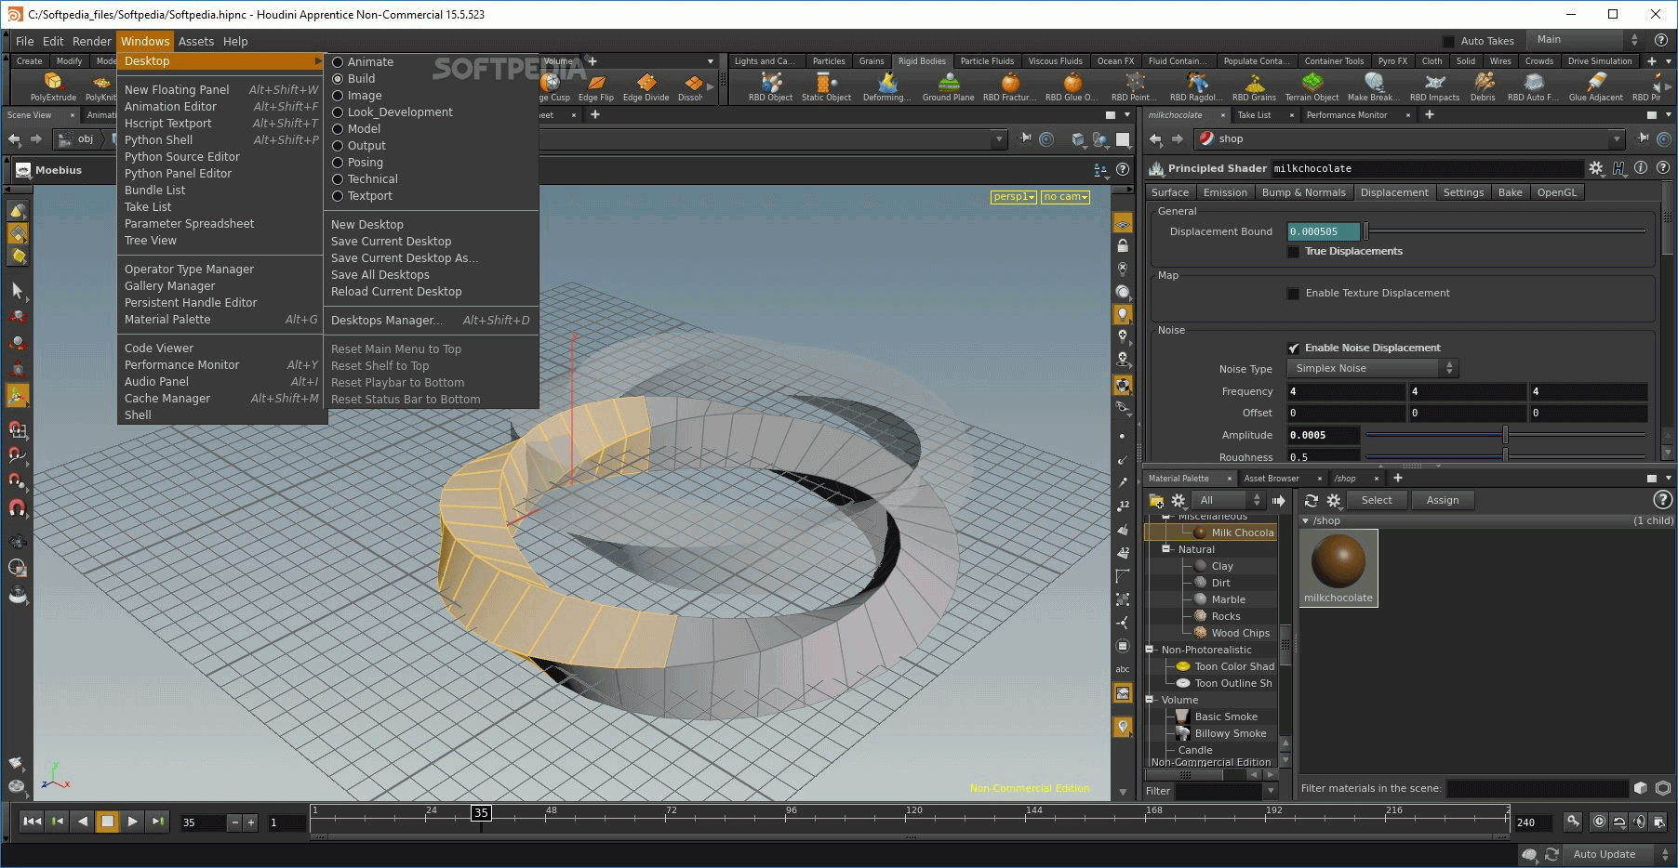Image resolution: width=1678 pixels, height=868 pixels.
Task: Click the RBD Object shelf tool
Action: (770, 86)
